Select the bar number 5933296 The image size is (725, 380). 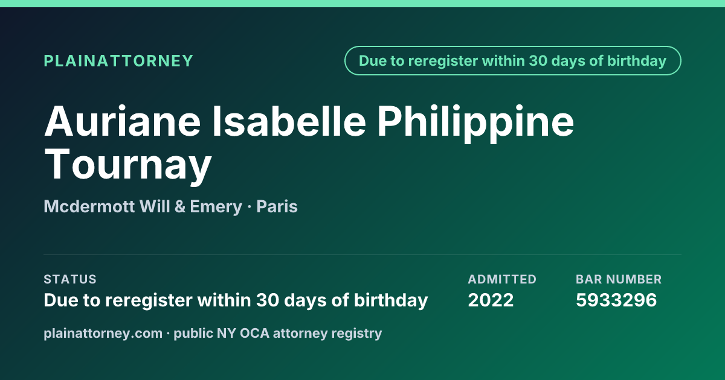[x=616, y=300]
